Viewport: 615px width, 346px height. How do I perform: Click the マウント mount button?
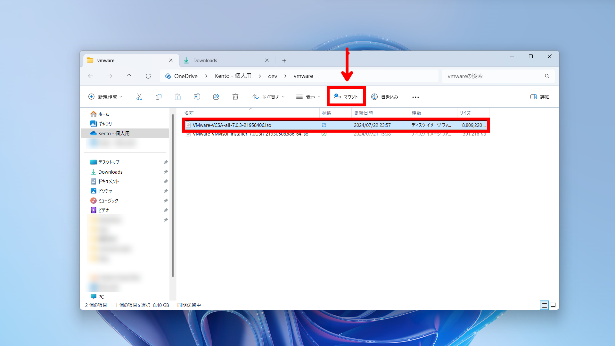click(x=346, y=97)
